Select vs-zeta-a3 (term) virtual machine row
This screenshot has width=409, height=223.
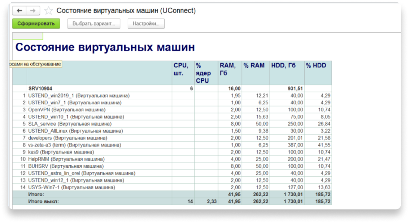click(172, 145)
